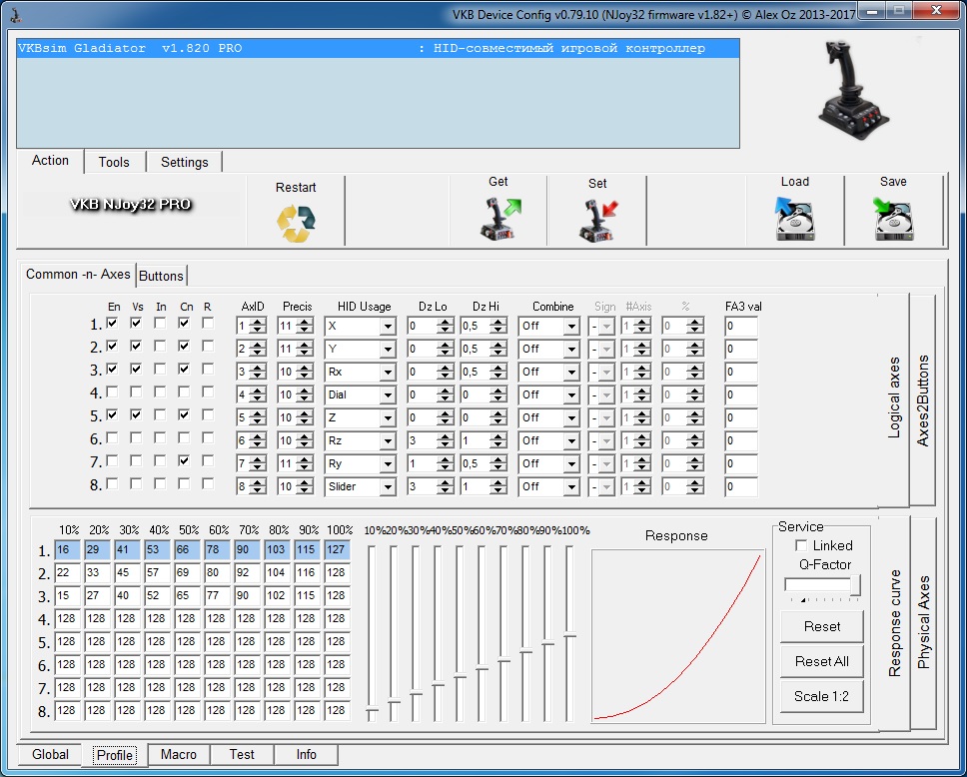The image size is (967, 777).
Task: Select the Axes2Buttons vertical tab
Action: click(x=923, y=400)
